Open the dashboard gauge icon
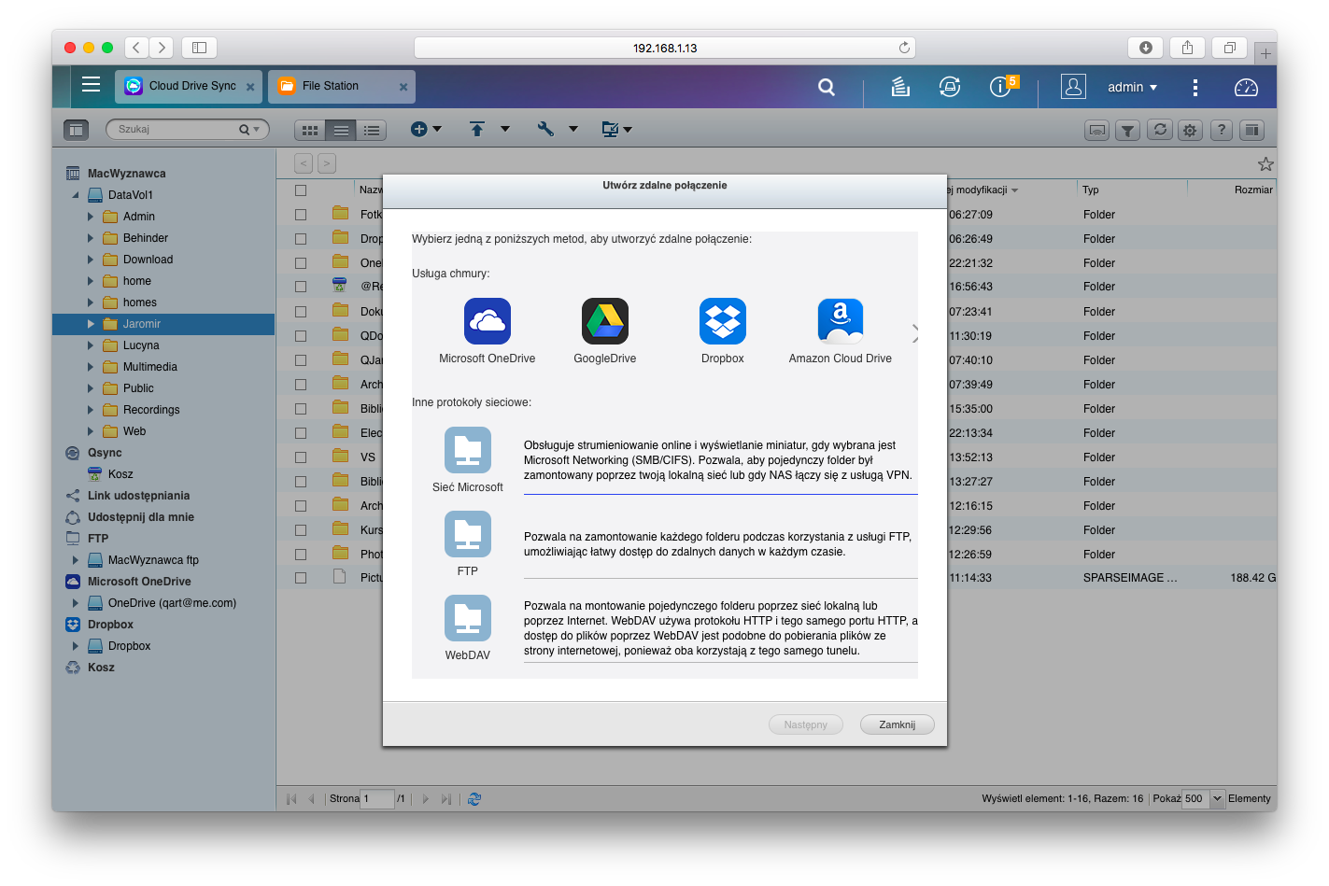1329x886 pixels. (x=1246, y=87)
